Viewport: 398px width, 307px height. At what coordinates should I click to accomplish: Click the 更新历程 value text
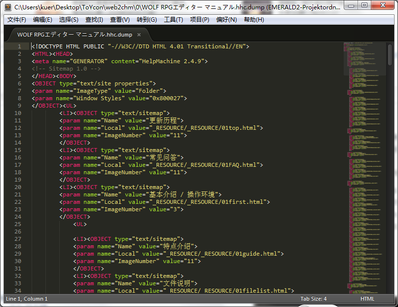click(163, 120)
